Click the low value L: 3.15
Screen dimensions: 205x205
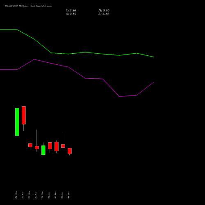104,14
